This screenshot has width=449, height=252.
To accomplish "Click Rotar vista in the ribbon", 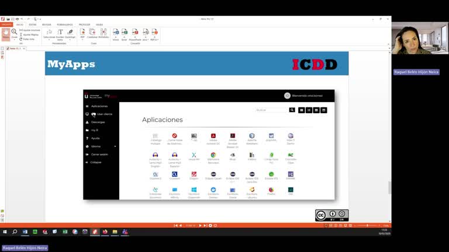I will pyautogui.click(x=27, y=39).
